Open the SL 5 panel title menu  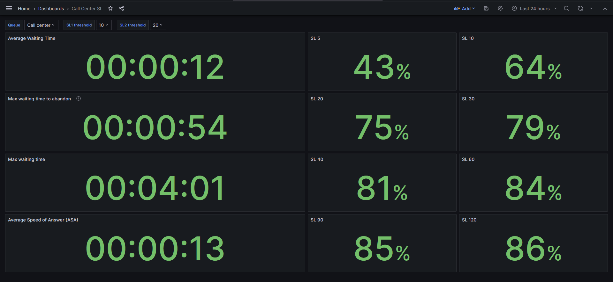(x=315, y=38)
